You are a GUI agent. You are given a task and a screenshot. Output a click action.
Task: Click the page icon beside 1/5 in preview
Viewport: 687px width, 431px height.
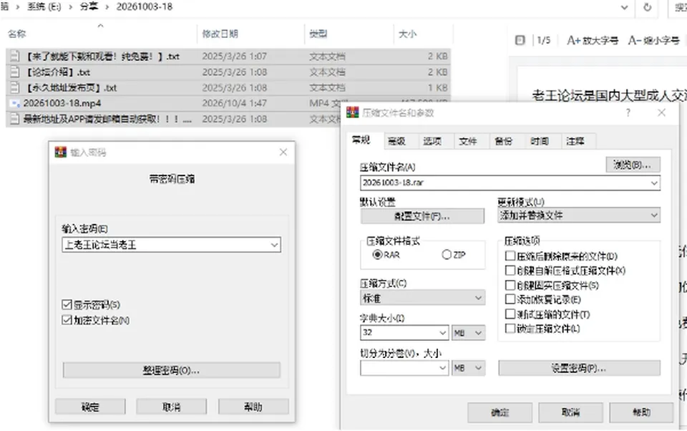pyautogui.click(x=520, y=40)
